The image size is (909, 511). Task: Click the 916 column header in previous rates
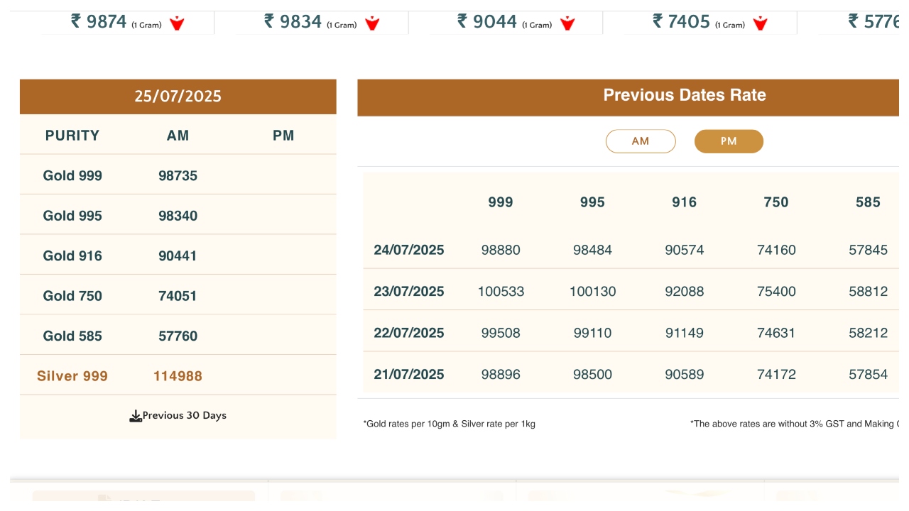[x=684, y=202]
